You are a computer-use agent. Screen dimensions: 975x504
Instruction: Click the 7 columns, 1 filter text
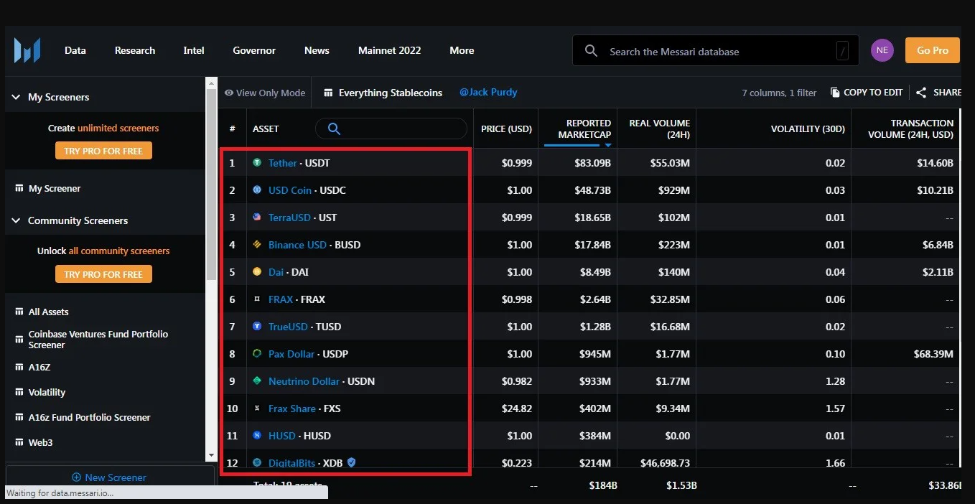tap(779, 93)
